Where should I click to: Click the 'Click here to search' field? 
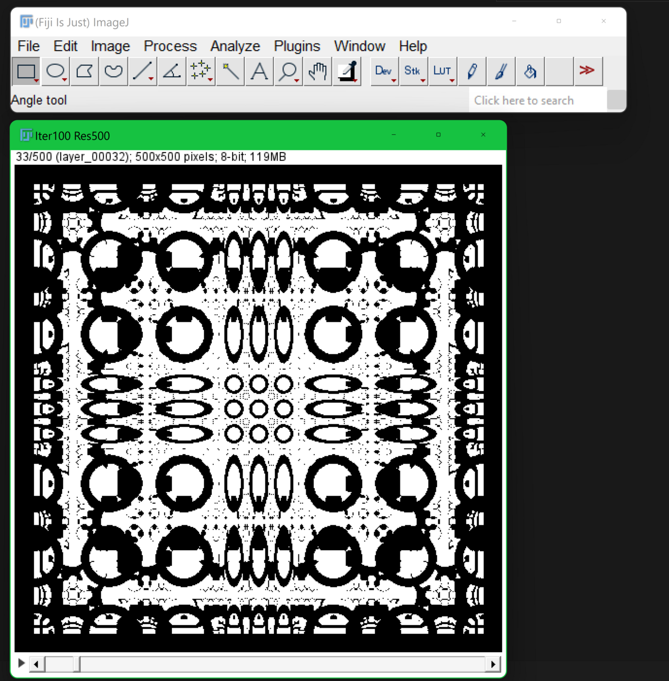[538, 100]
